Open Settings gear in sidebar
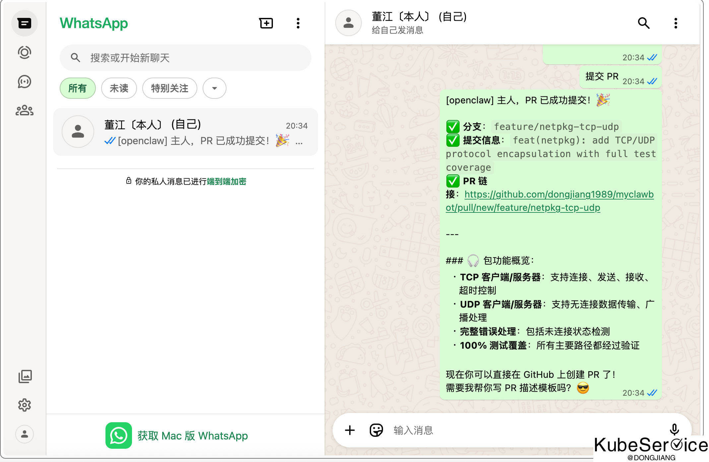Viewport: 709px width, 462px height. click(25, 405)
